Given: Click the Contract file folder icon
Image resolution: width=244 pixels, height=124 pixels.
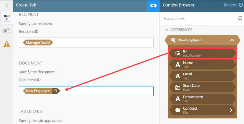Looking at the screenshot, I should (177, 110).
